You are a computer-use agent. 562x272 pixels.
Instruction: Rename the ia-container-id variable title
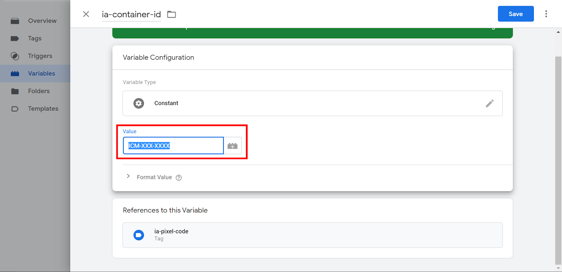tap(131, 14)
